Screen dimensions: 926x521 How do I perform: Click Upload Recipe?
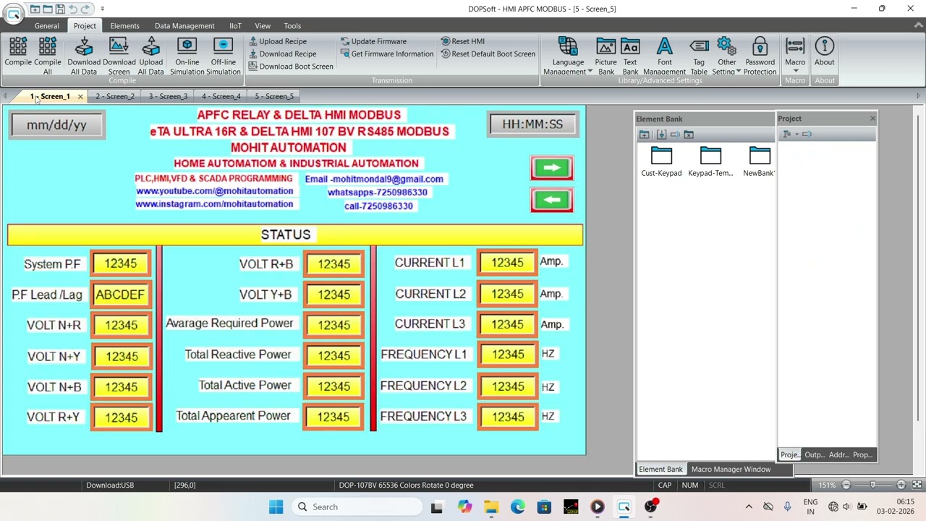pyautogui.click(x=278, y=41)
